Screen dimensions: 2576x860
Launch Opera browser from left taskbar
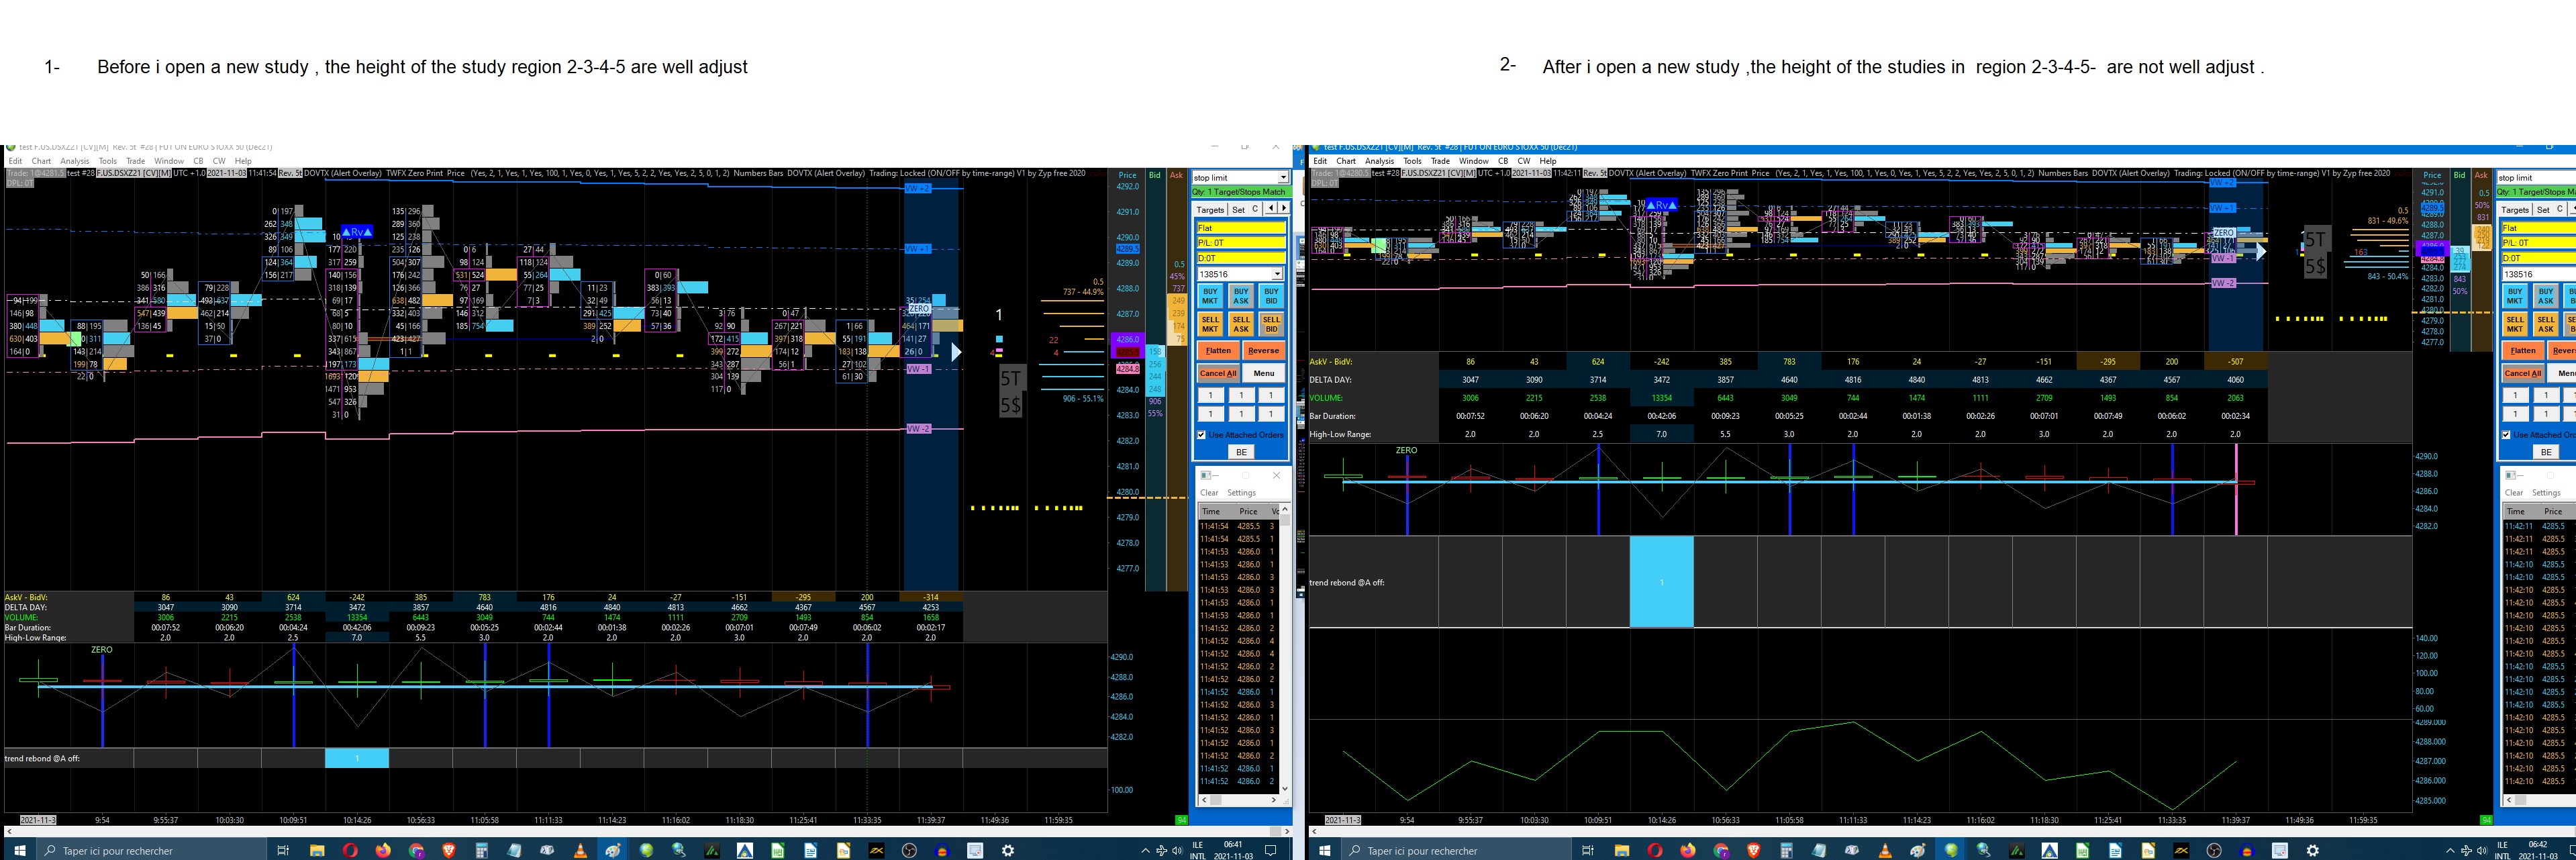pos(350,850)
